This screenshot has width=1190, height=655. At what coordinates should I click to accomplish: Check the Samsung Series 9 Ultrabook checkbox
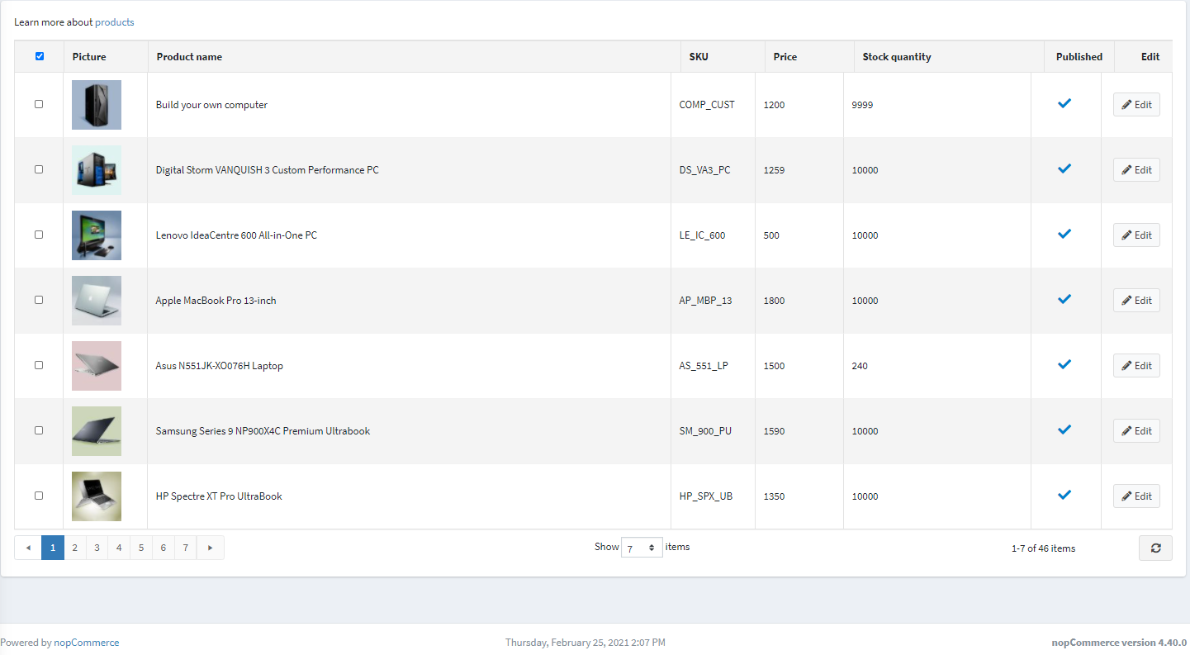point(39,430)
